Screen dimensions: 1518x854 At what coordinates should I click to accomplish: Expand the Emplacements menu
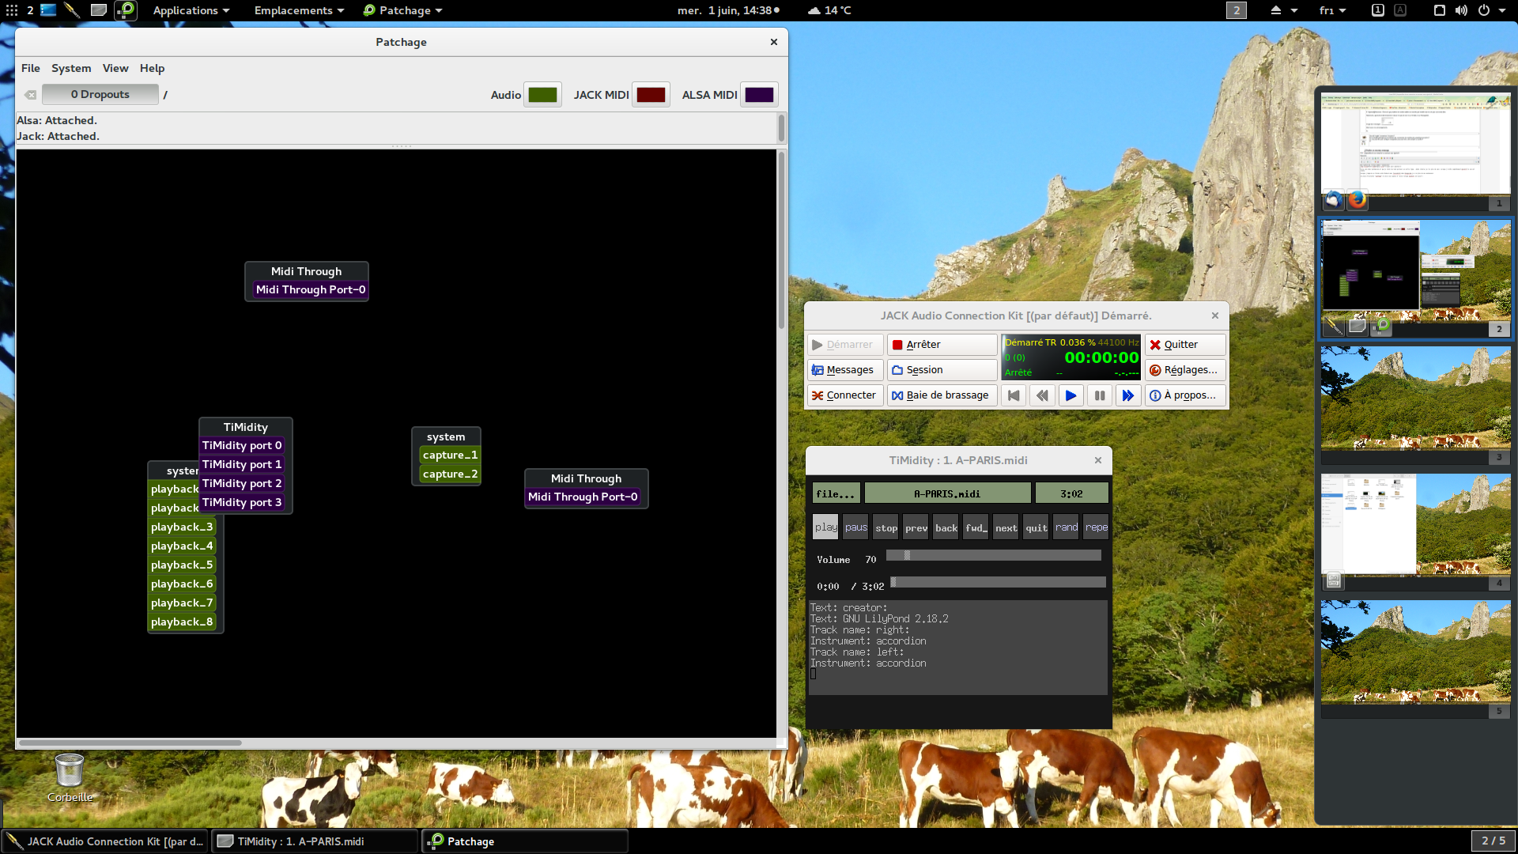tap(299, 10)
